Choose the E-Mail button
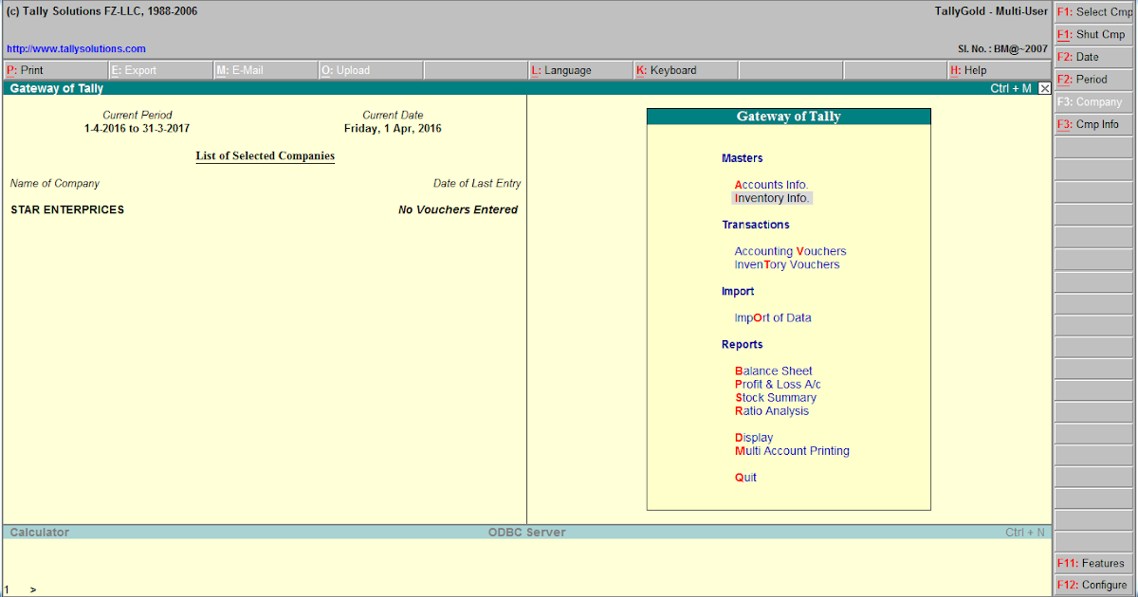The image size is (1138, 597). (265, 70)
